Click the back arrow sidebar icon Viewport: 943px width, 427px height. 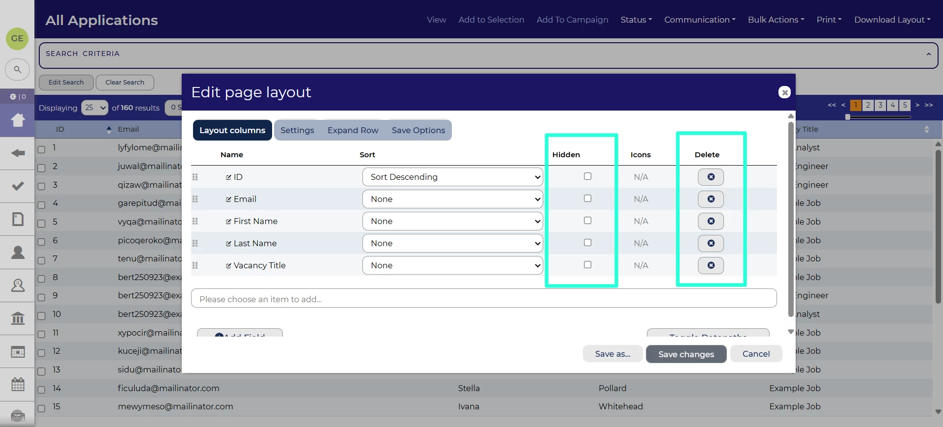[x=18, y=153]
